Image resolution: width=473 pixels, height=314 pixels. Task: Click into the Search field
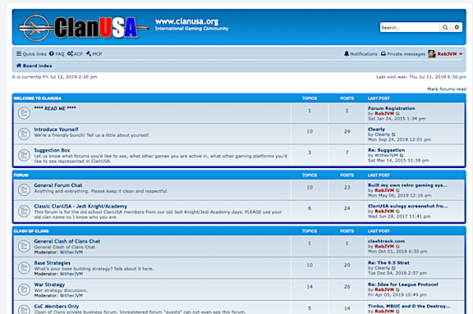click(x=410, y=27)
